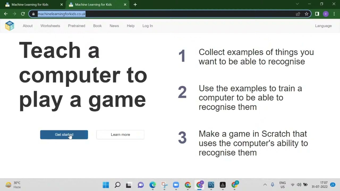Open the Help page
340x191 pixels.
(x=131, y=26)
